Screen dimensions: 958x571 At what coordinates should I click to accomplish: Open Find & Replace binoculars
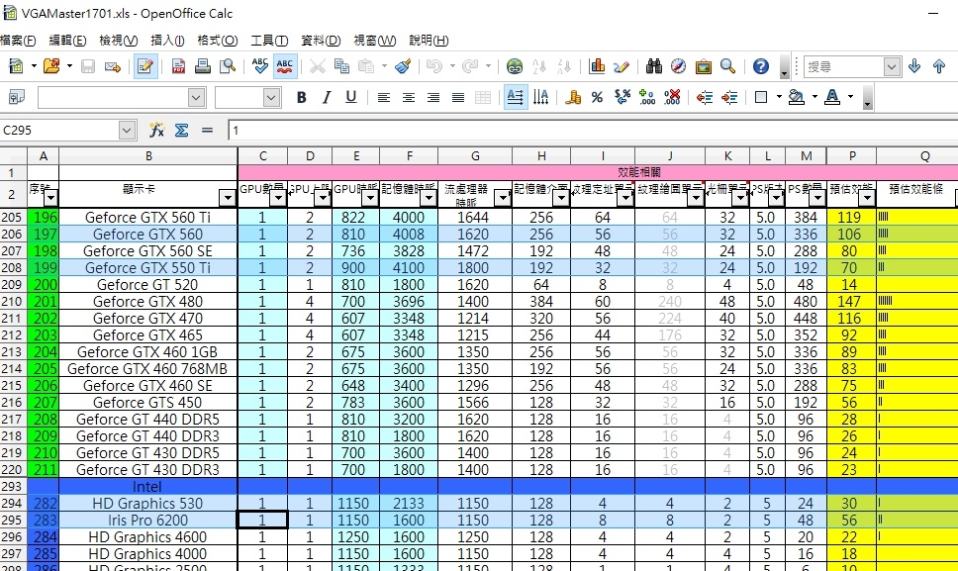tap(654, 66)
